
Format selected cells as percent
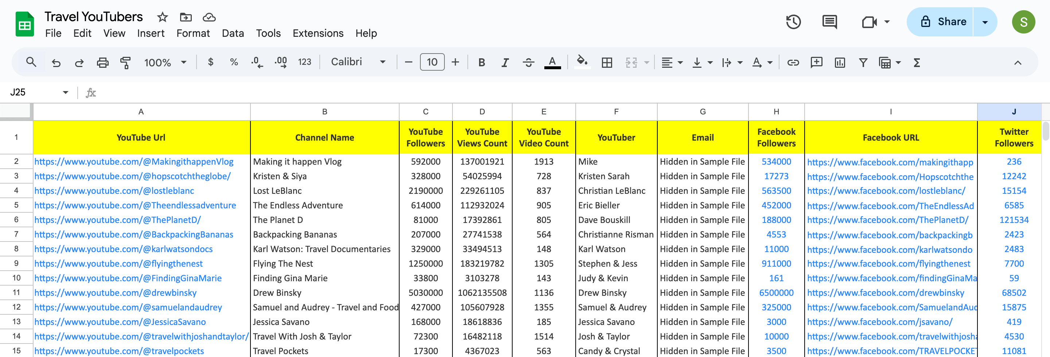(234, 62)
